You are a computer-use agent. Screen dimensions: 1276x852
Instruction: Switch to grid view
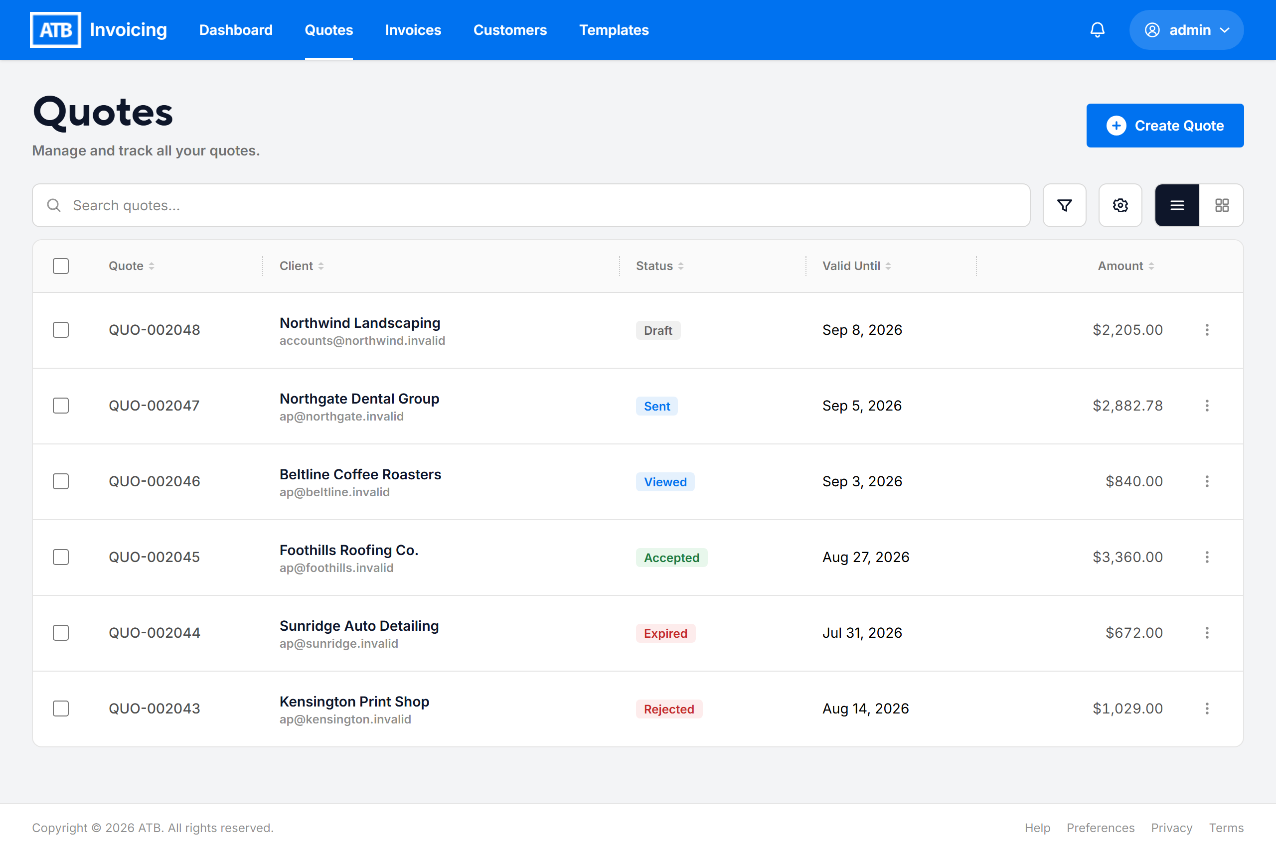pyautogui.click(x=1222, y=205)
